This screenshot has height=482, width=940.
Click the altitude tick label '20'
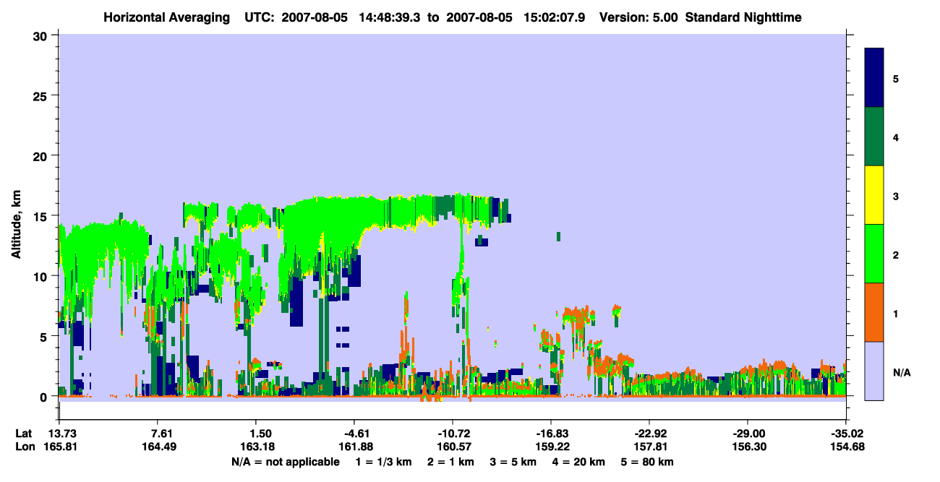click(40, 155)
